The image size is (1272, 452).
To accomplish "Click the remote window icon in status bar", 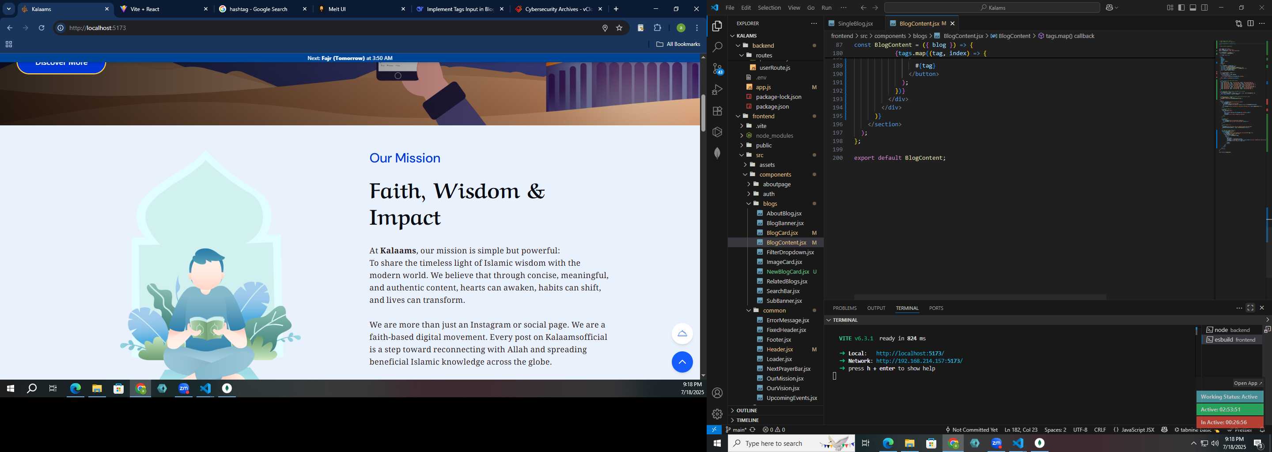I will tap(714, 430).
